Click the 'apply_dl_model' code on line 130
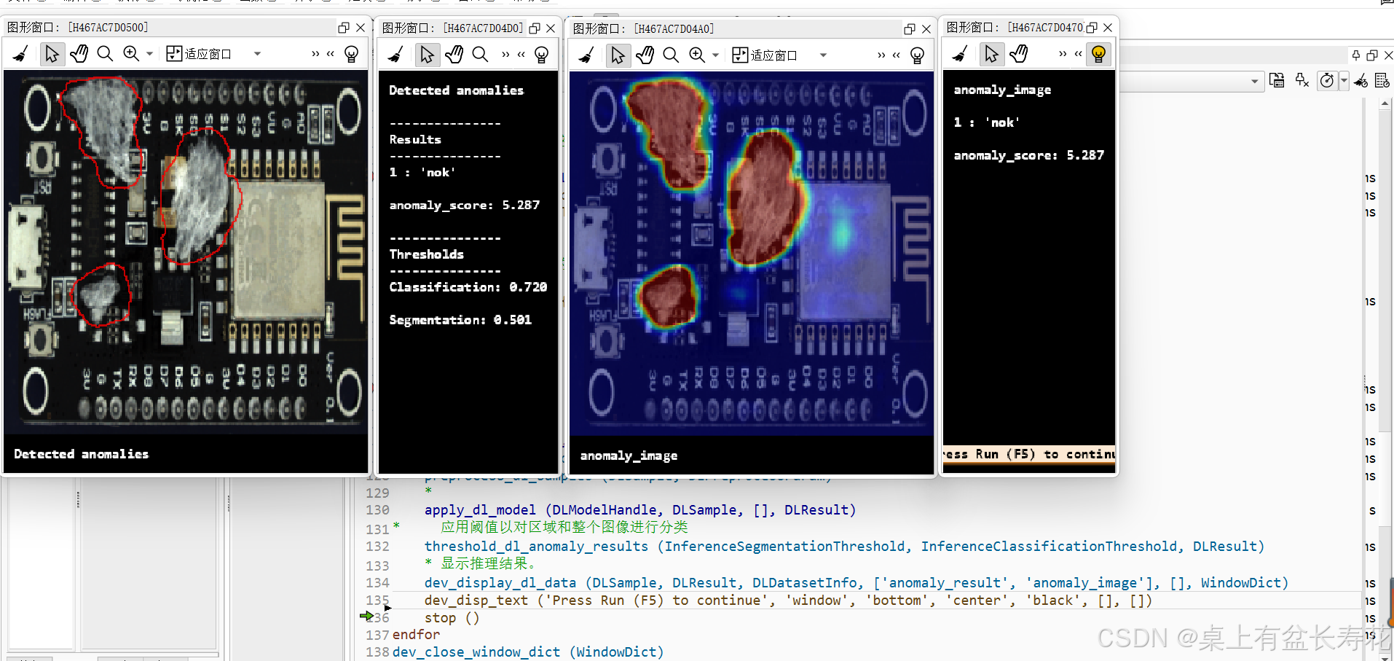This screenshot has width=1394, height=661. pyautogui.click(x=480, y=510)
